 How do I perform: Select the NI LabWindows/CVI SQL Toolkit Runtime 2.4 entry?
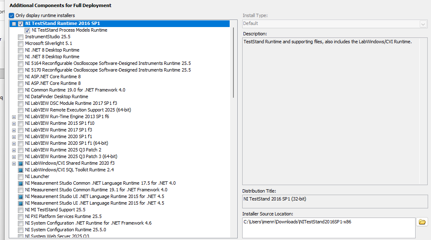click(x=69, y=170)
